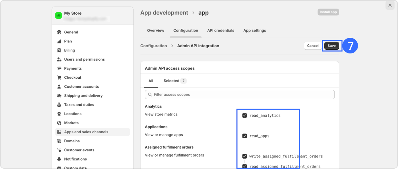The image size is (398, 169).
Task: Click the Billing receipt icon
Action: pyautogui.click(x=59, y=50)
